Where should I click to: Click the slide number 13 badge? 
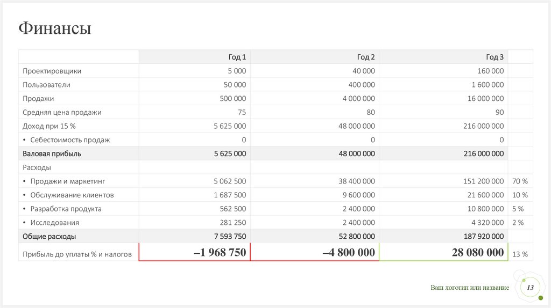coord(530,288)
